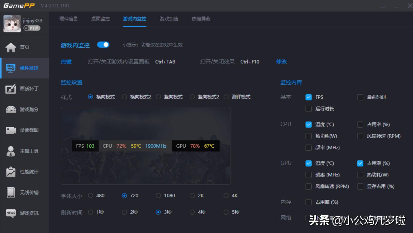This screenshot has width=413, height=233.
Task: Select the 竖向模式 style option
Action: (x=158, y=97)
